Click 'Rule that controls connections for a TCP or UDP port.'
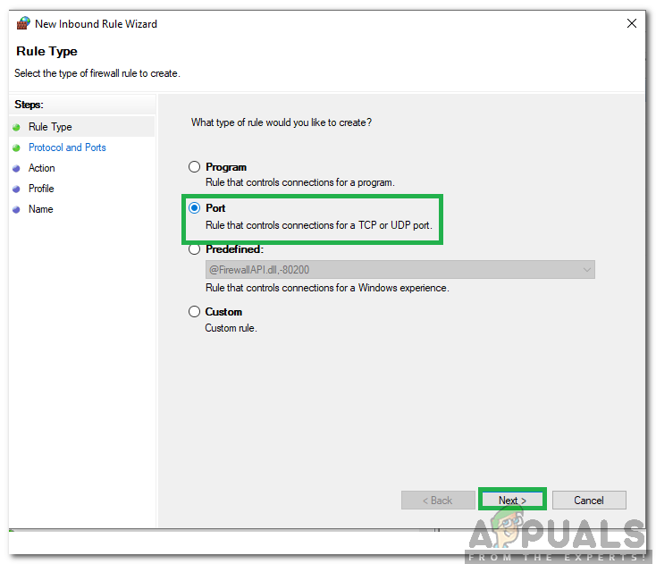Image resolution: width=656 pixels, height=564 pixels. (x=319, y=225)
